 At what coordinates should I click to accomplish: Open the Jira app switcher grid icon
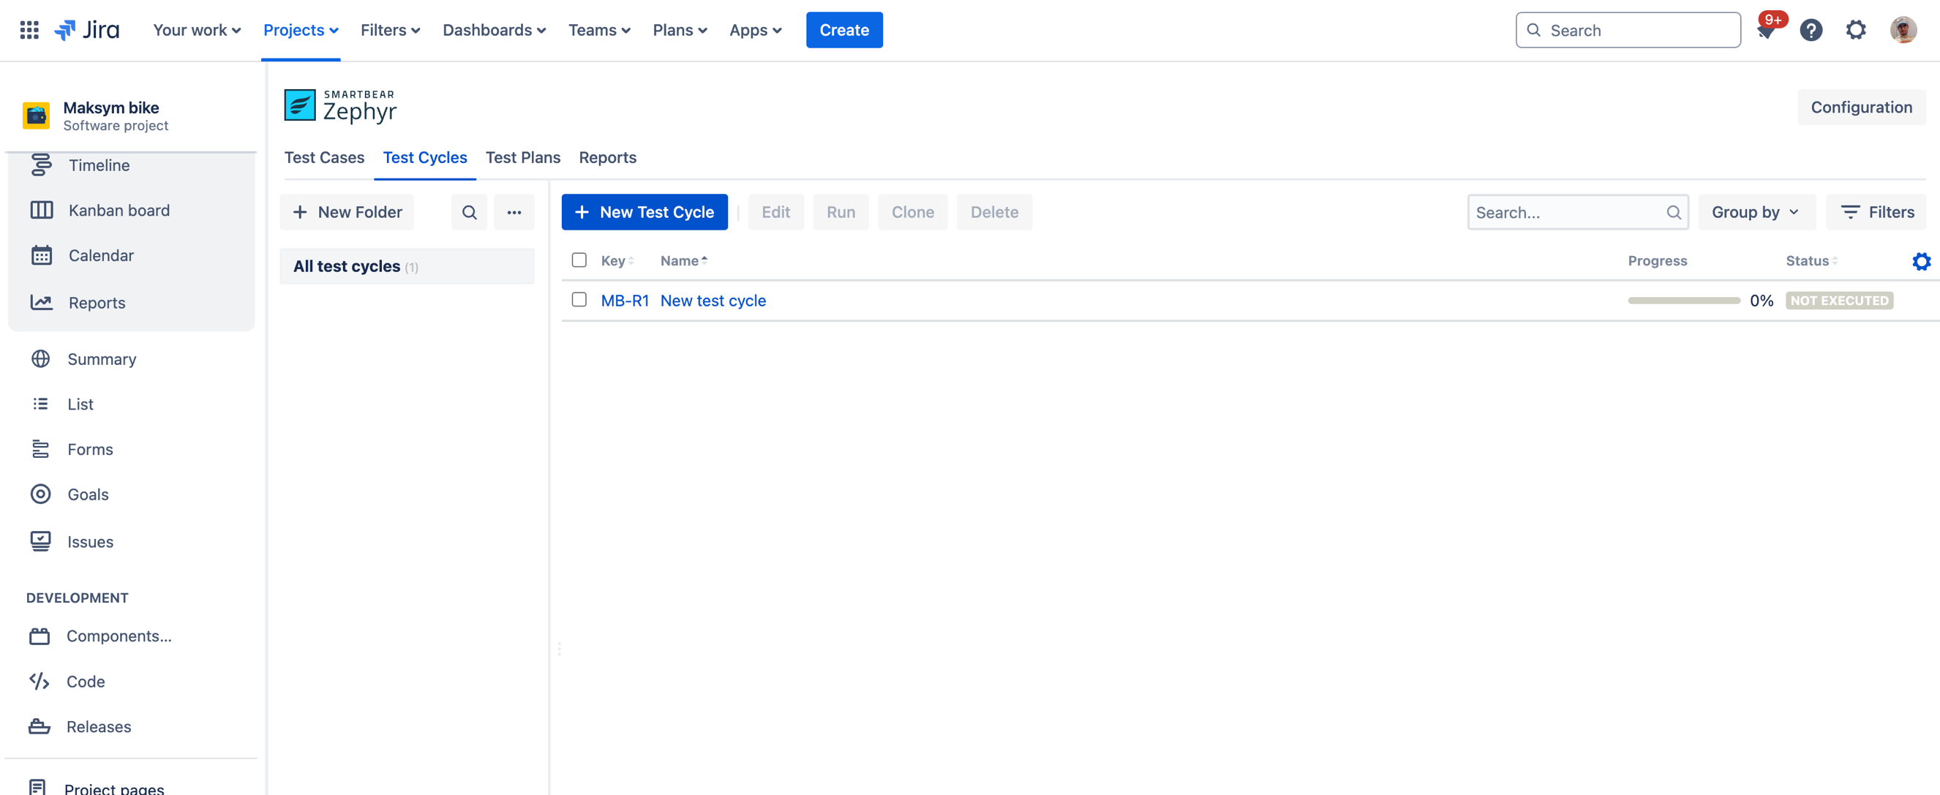pyautogui.click(x=29, y=30)
